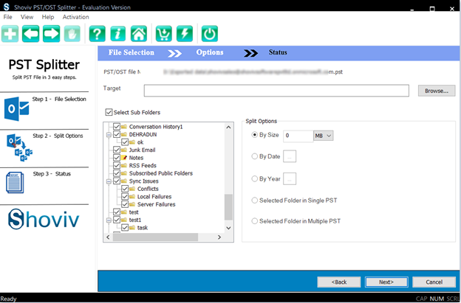Click the By Size value field
The image size is (461, 303).
[x=298, y=136]
